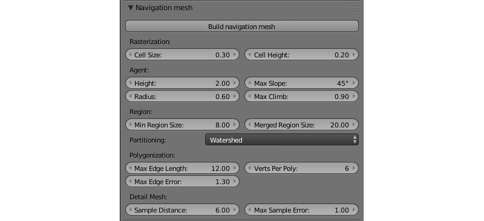Click the panel drag grip icon
This screenshot has height=221, width=484.
pos(354,8)
